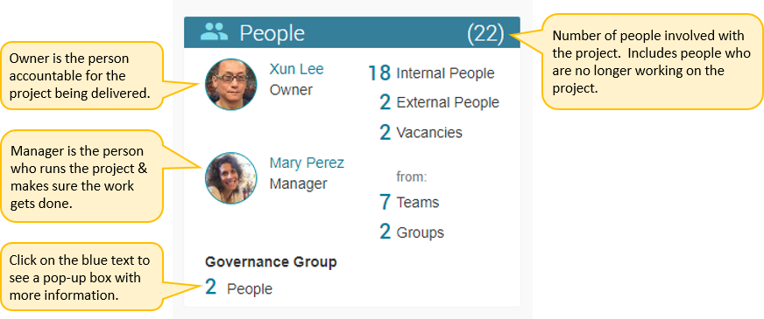Select the Internal People label
Image resolution: width=764 pixels, height=319 pixels.
445,73
